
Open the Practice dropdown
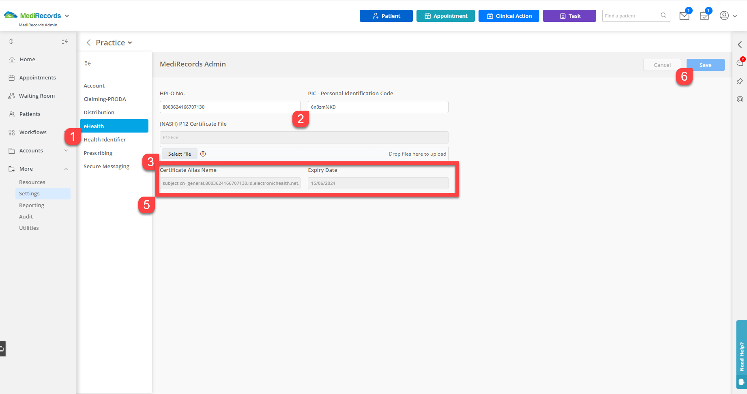114,43
